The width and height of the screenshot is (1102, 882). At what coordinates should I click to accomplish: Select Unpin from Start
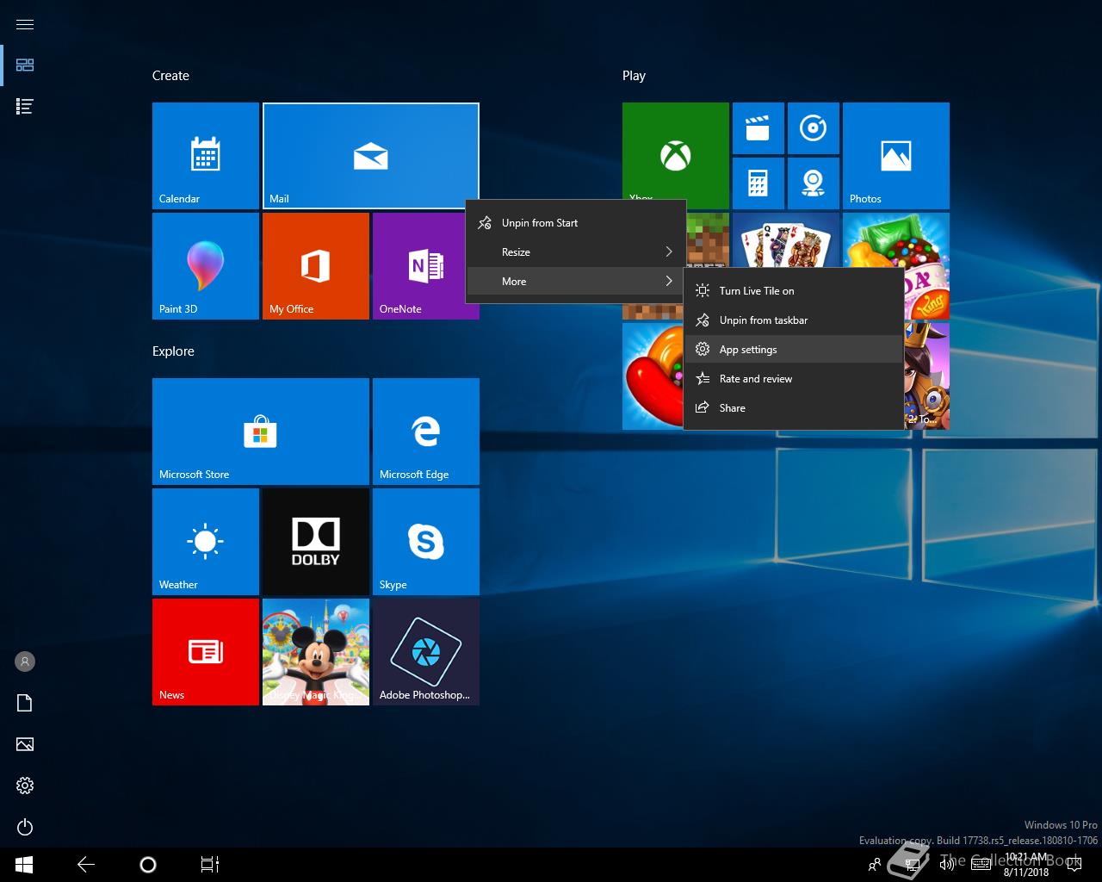click(x=575, y=223)
